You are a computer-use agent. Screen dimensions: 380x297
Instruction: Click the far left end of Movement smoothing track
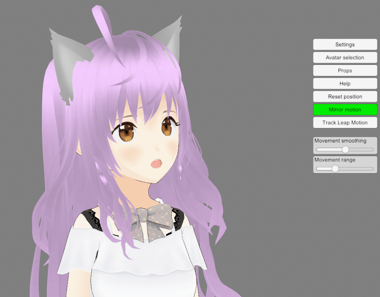click(317, 150)
